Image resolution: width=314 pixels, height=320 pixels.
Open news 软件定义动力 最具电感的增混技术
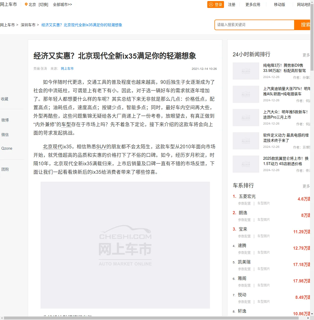coord(286,138)
